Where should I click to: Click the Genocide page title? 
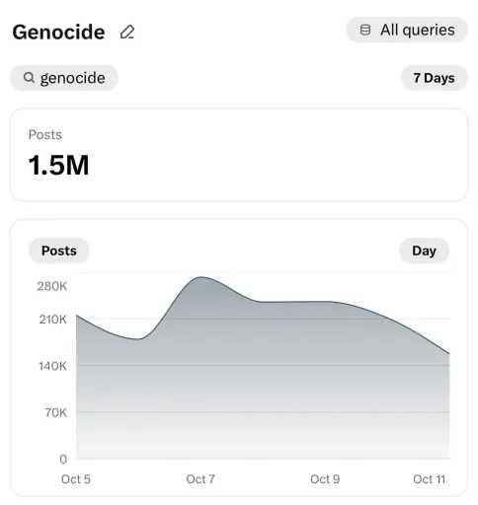tap(58, 32)
